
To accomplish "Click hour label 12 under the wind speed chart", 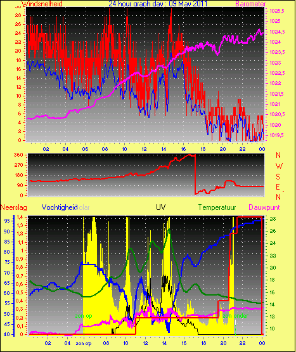I will click(x=144, y=149).
